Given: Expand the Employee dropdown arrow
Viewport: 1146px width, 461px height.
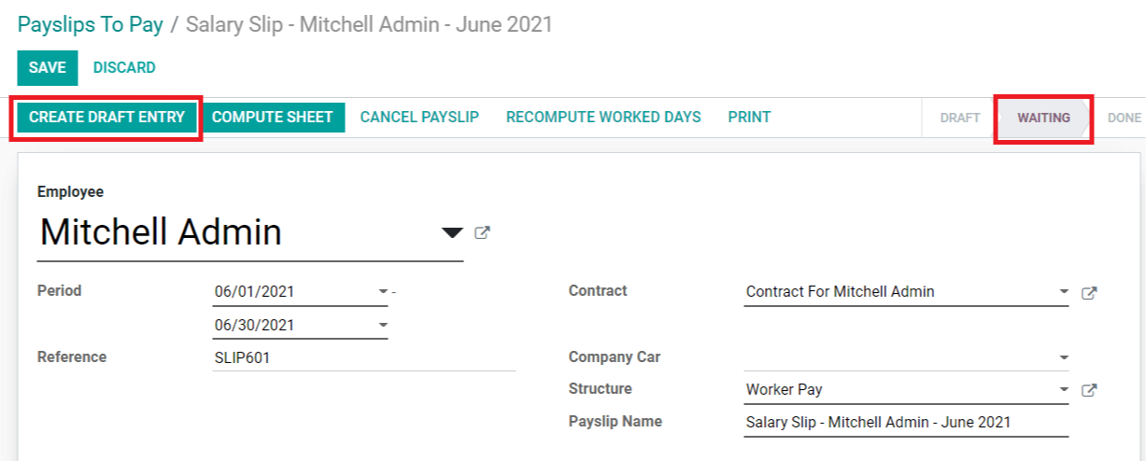Looking at the screenshot, I should [x=452, y=233].
